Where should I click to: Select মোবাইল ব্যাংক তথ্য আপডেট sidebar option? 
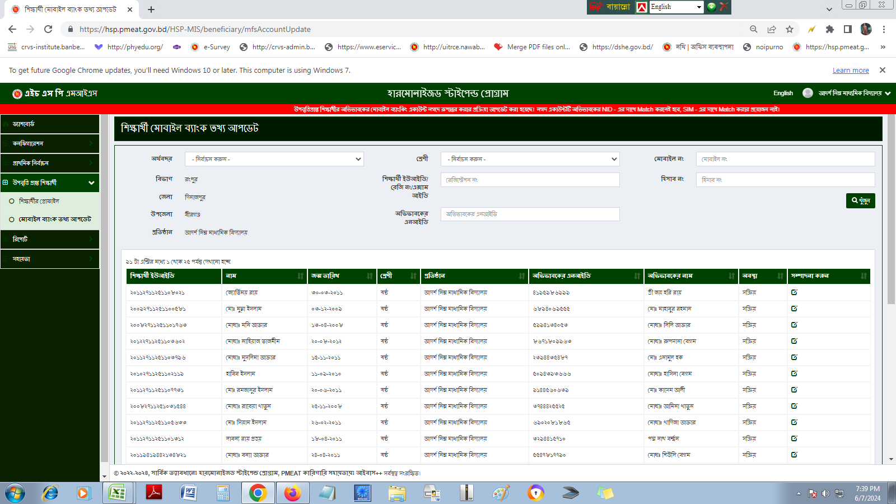pos(55,220)
